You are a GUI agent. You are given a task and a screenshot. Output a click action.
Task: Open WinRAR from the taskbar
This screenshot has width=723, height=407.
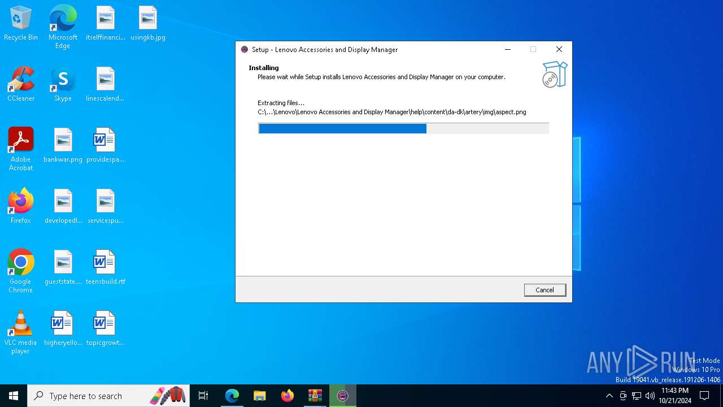pyautogui.click(x=315, y=396)
